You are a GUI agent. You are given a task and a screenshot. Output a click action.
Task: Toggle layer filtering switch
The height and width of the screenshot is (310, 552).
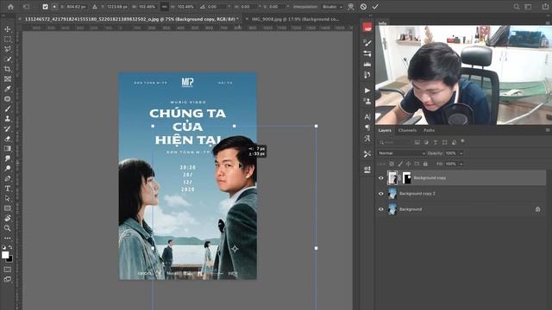[463, 141]
